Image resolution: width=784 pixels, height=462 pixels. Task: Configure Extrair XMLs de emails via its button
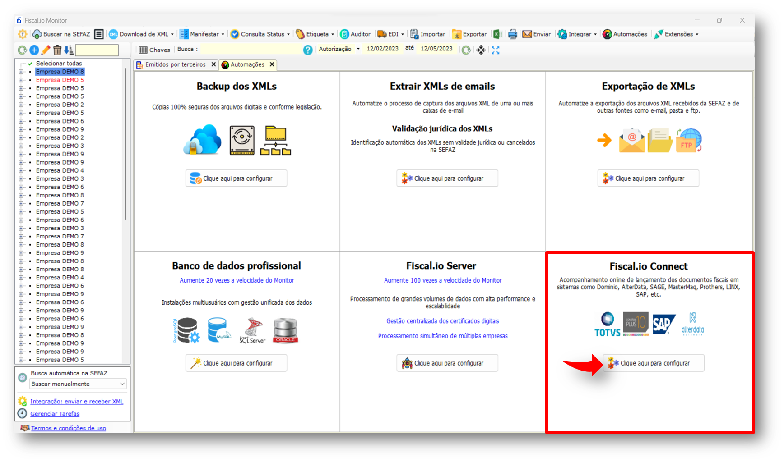point(447,178)
